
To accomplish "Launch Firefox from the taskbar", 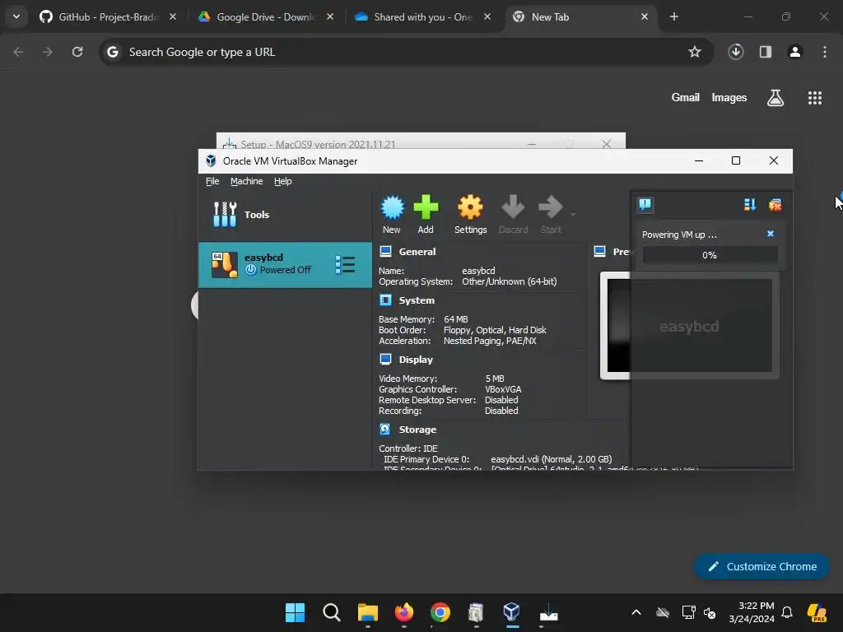I will pyautogui.click(x=404, y=612).
